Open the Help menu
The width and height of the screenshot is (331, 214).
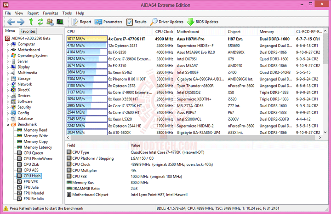pyautogui.click(x=80, y=13)
